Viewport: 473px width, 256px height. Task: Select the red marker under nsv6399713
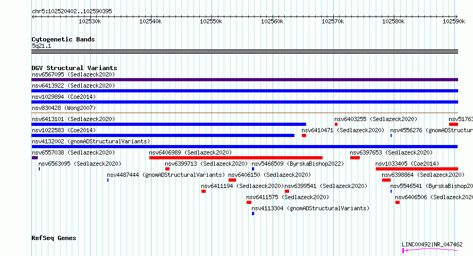pyautogui.click(x=167, y=169)
